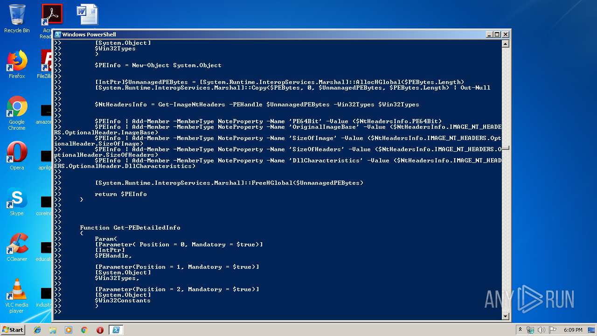
Task: Open the Start menu
Action: (13, 330)
